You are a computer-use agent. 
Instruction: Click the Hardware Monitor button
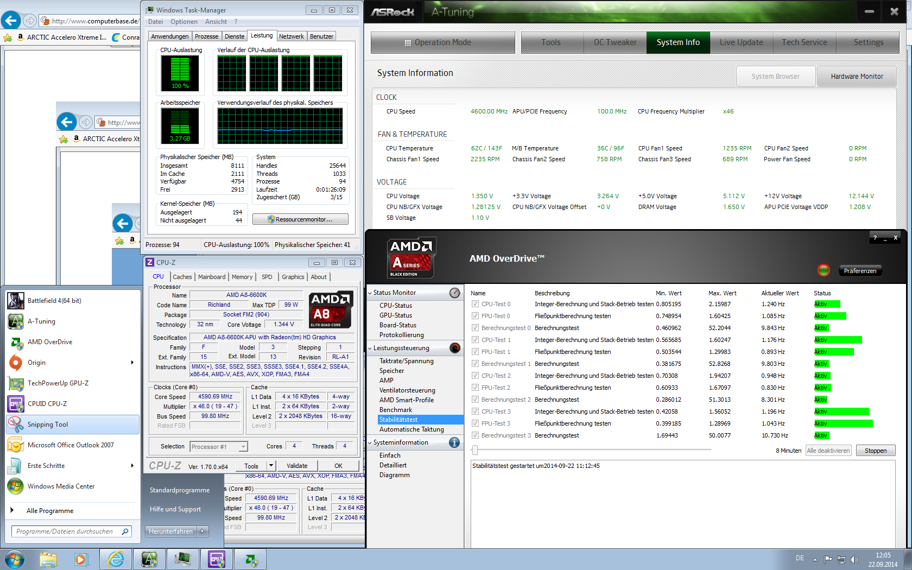coord(857,77)
